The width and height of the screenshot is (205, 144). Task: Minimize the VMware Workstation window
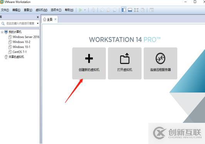(185, 2)
